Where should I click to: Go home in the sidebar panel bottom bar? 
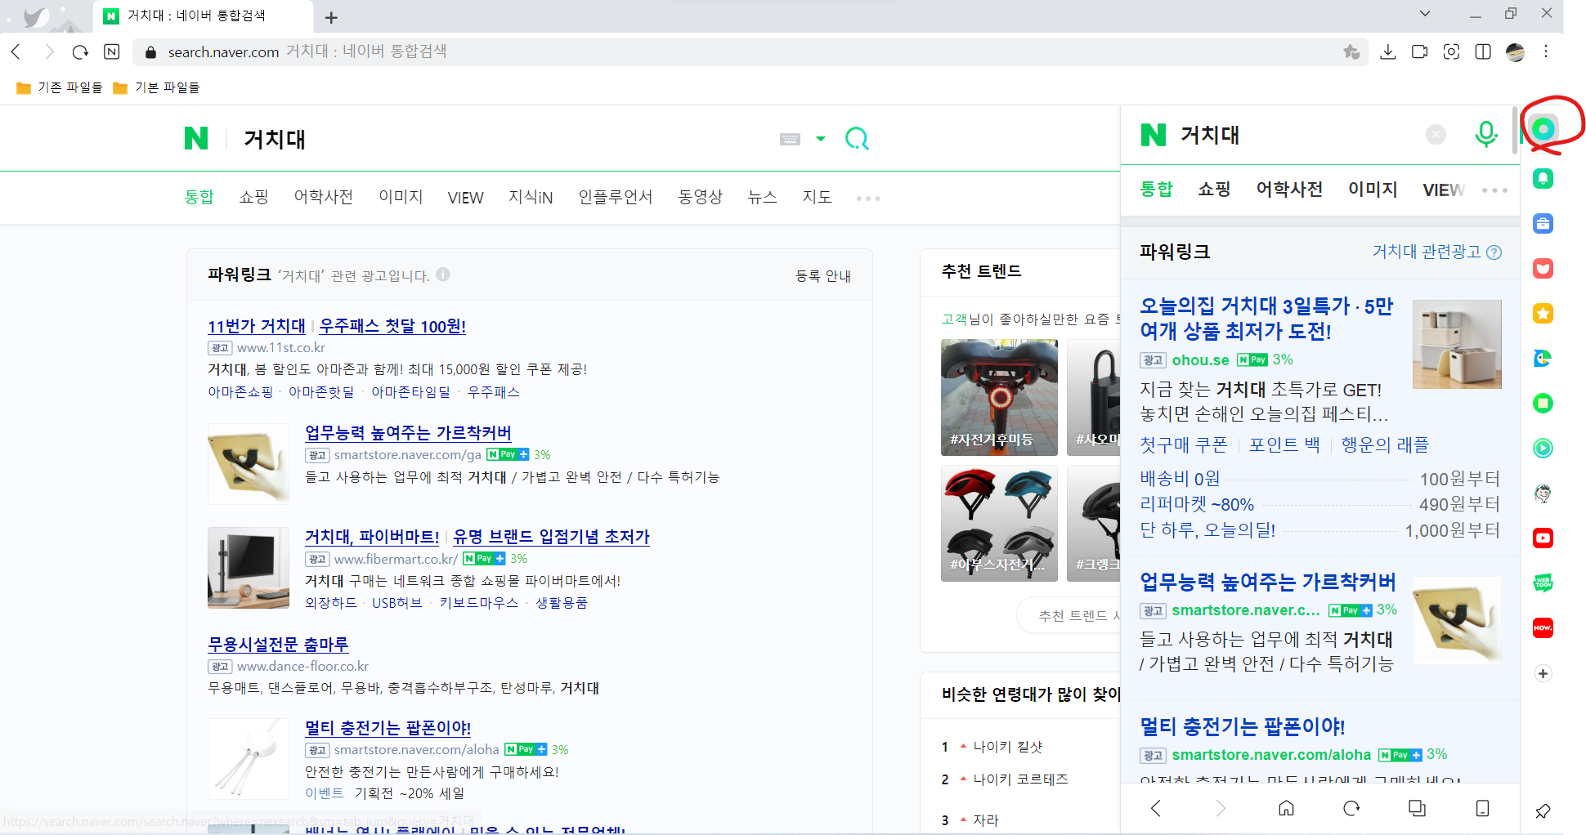pyautogui.click(x=1286, y=808)
